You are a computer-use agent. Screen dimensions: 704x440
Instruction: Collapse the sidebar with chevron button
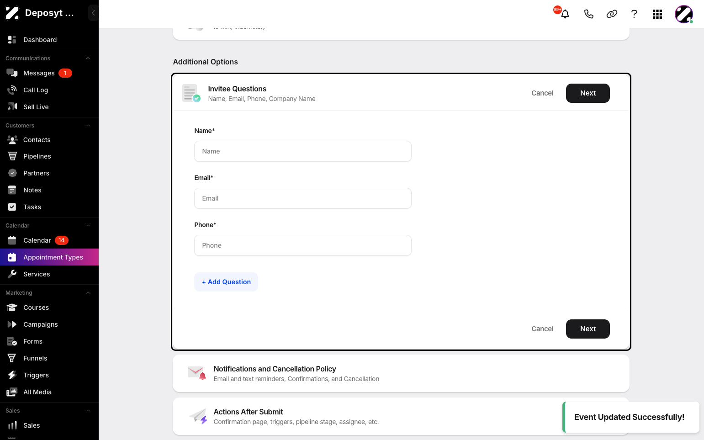(93, 13)
